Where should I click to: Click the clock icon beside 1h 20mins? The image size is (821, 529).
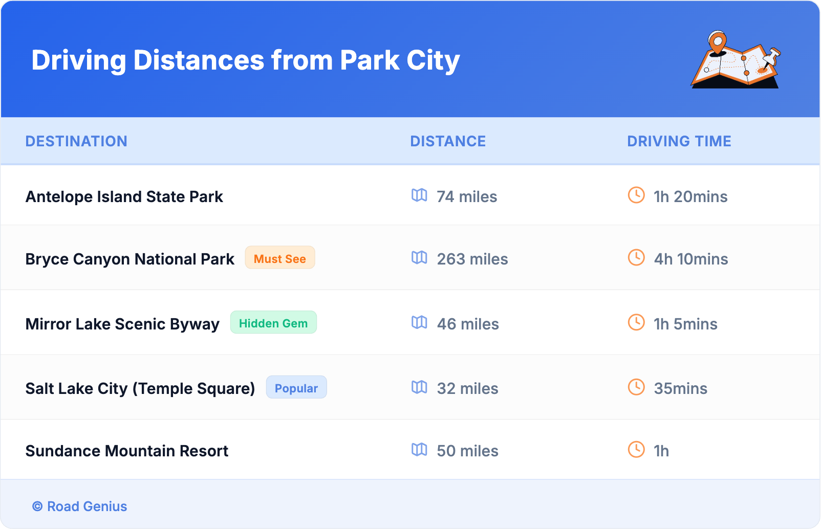click(636, 195)
